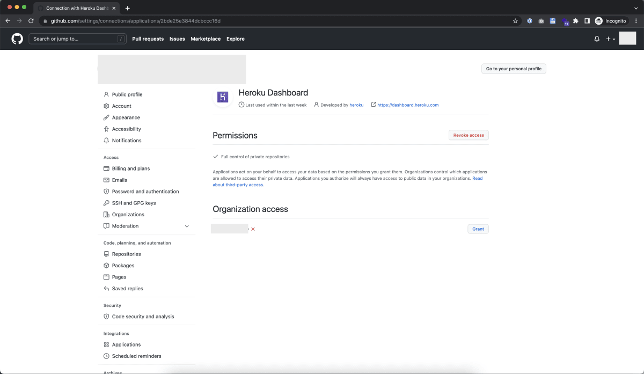Image resolution: width=644 pixels, height=374 pixels.
Task: Click the red X next to organization
Action: click(253, 229)
